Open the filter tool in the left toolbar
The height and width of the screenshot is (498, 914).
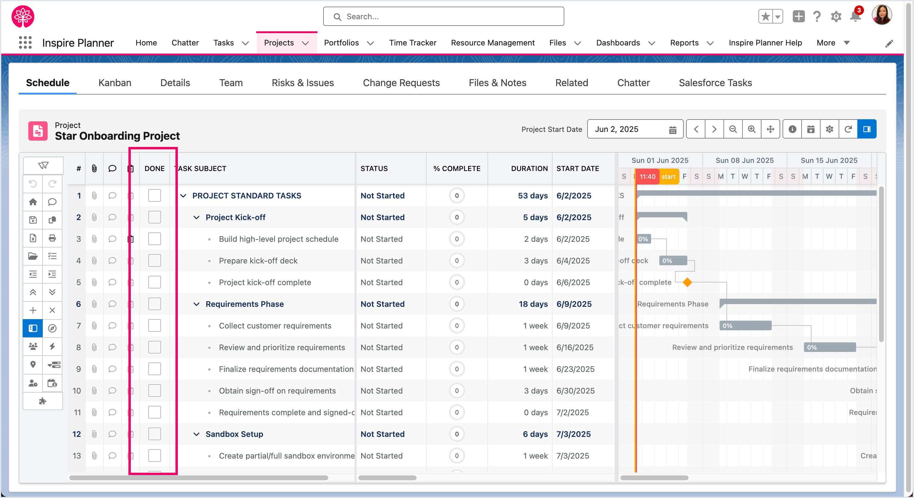click(43, 165)
